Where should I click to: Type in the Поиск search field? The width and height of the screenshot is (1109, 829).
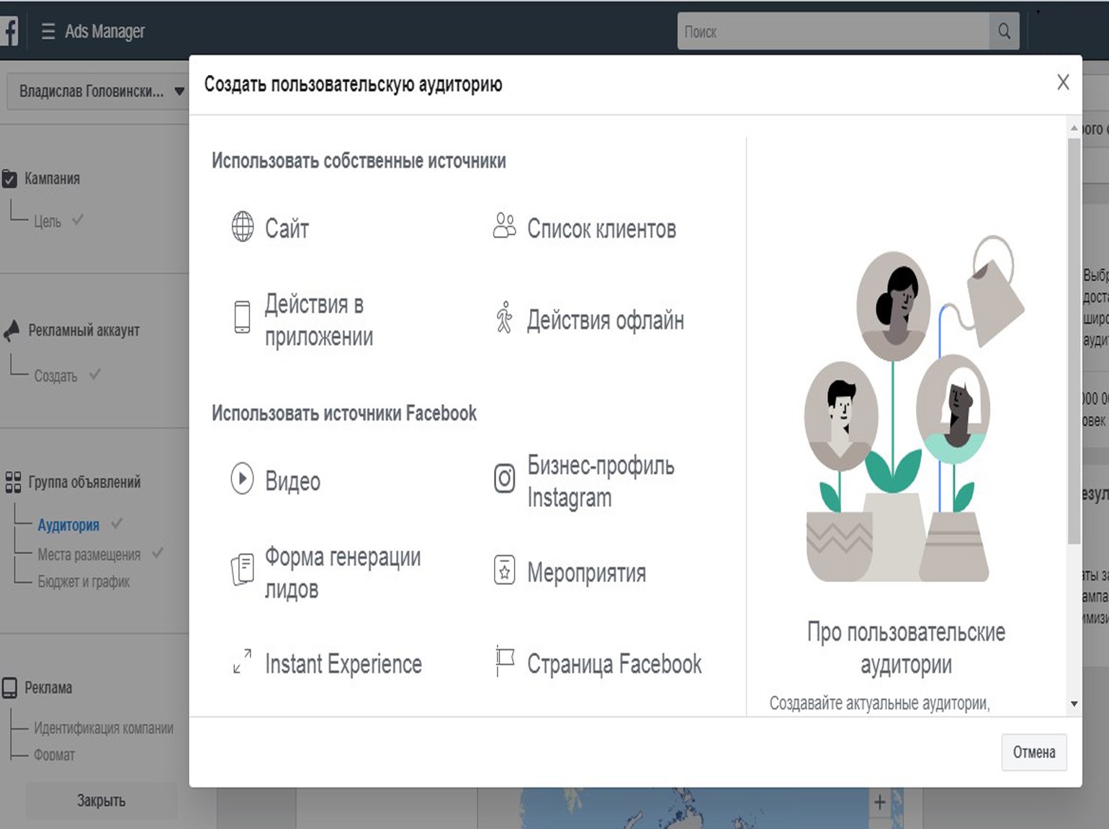(832, 32)
